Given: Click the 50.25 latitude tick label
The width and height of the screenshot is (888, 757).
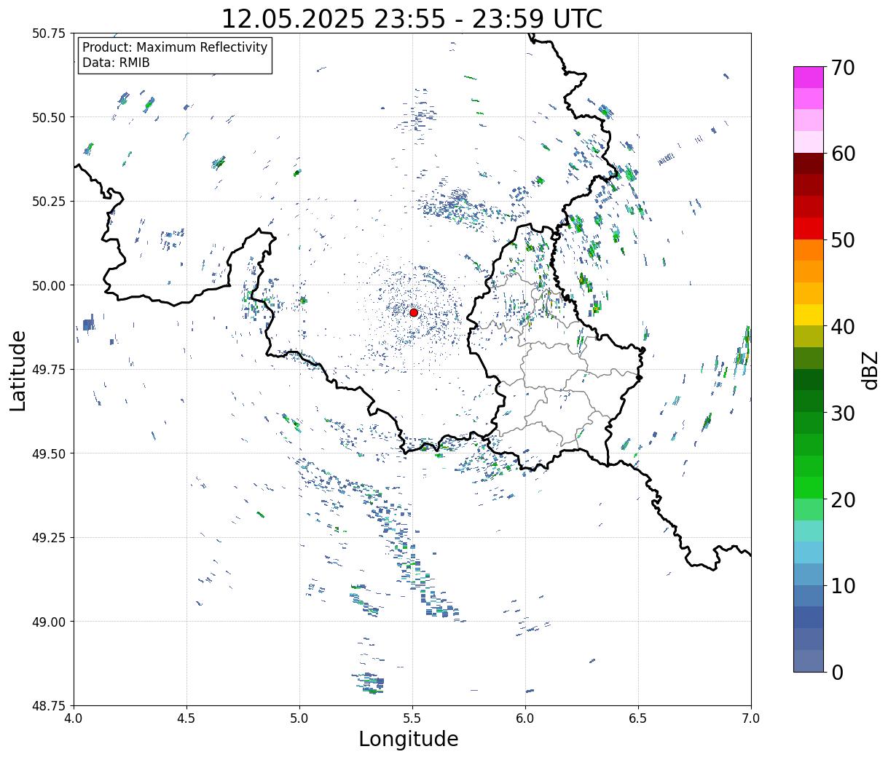Looking at the screenshot, I should [x=49, y=202].
